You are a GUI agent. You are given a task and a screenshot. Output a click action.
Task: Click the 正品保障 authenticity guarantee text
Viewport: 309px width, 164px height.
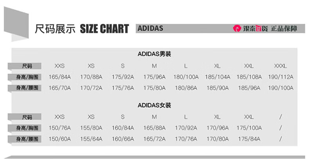coord(284,29)
